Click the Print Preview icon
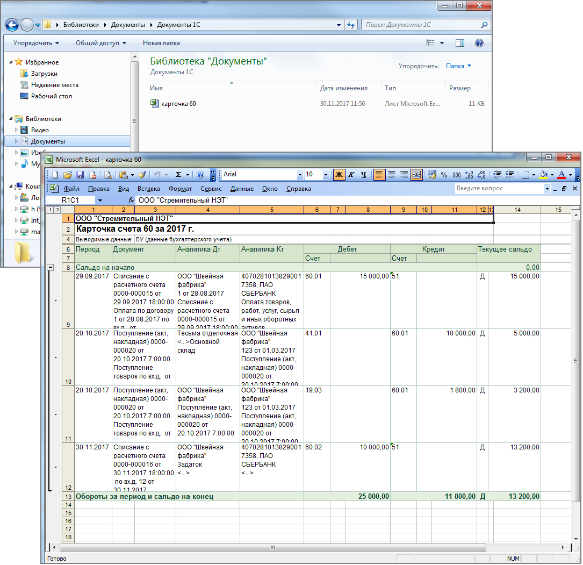 pyautogui.click(x=108, y=175)
